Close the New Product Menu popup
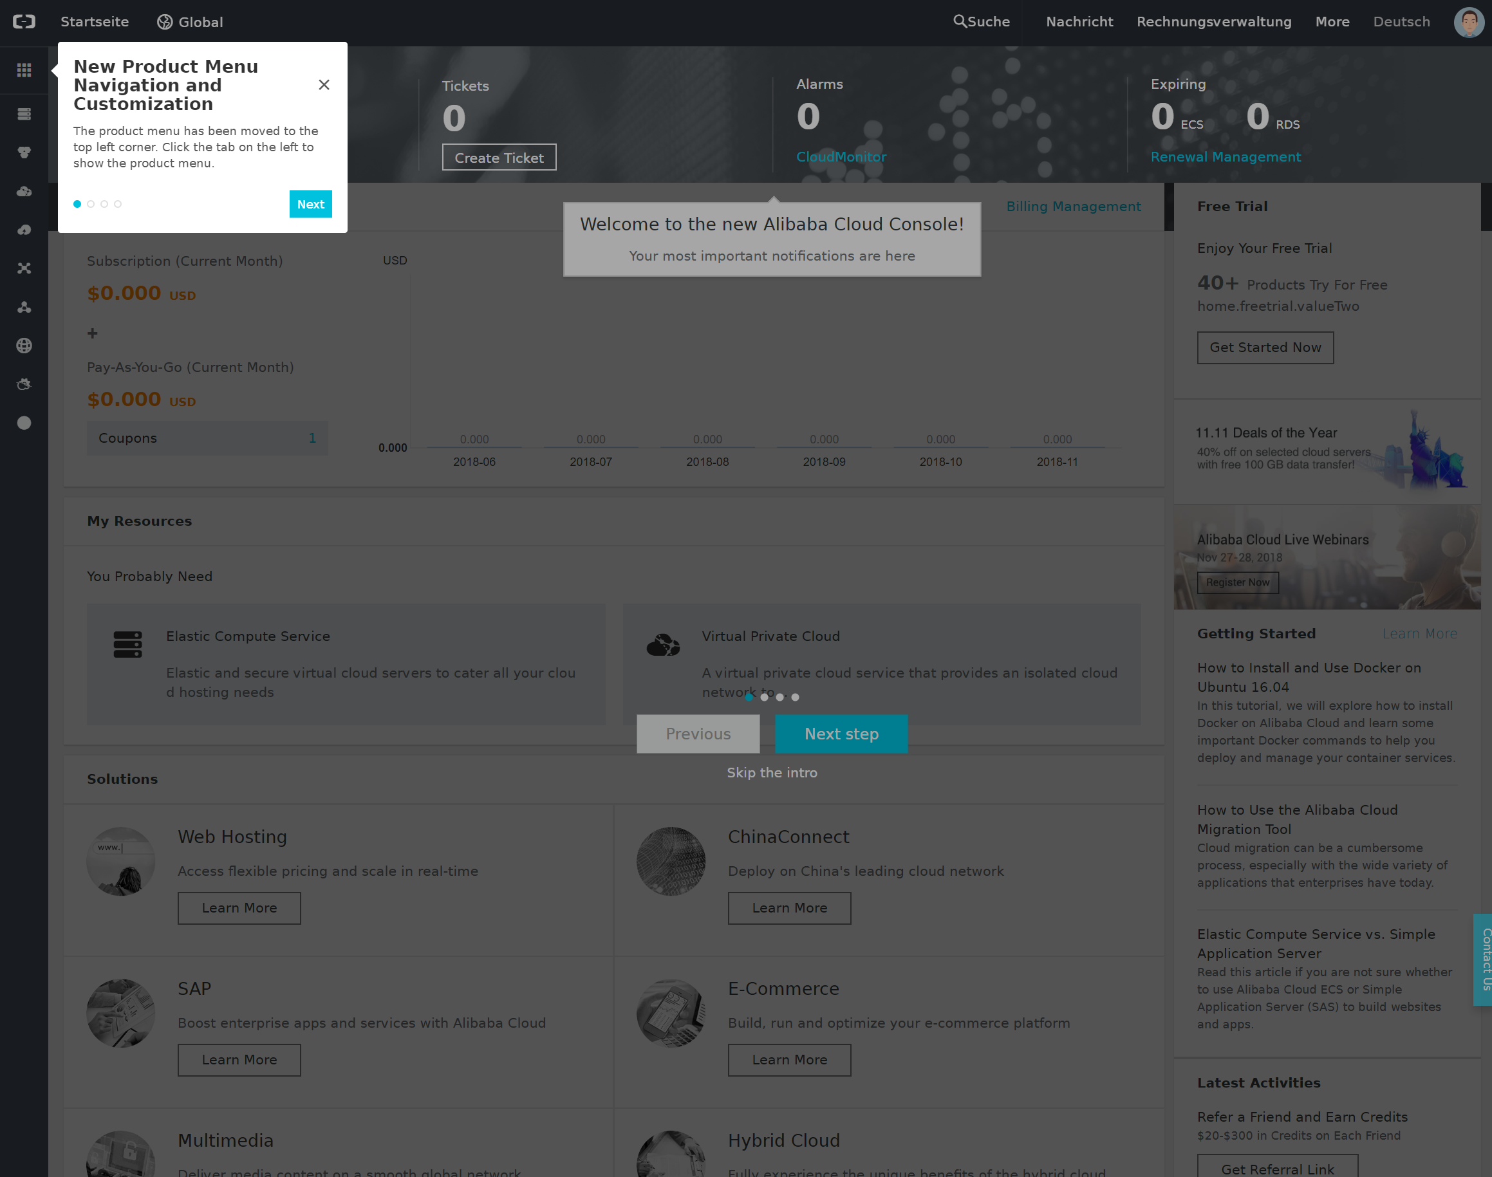Screen dimensions: 1492x1177 click(324, 85)
